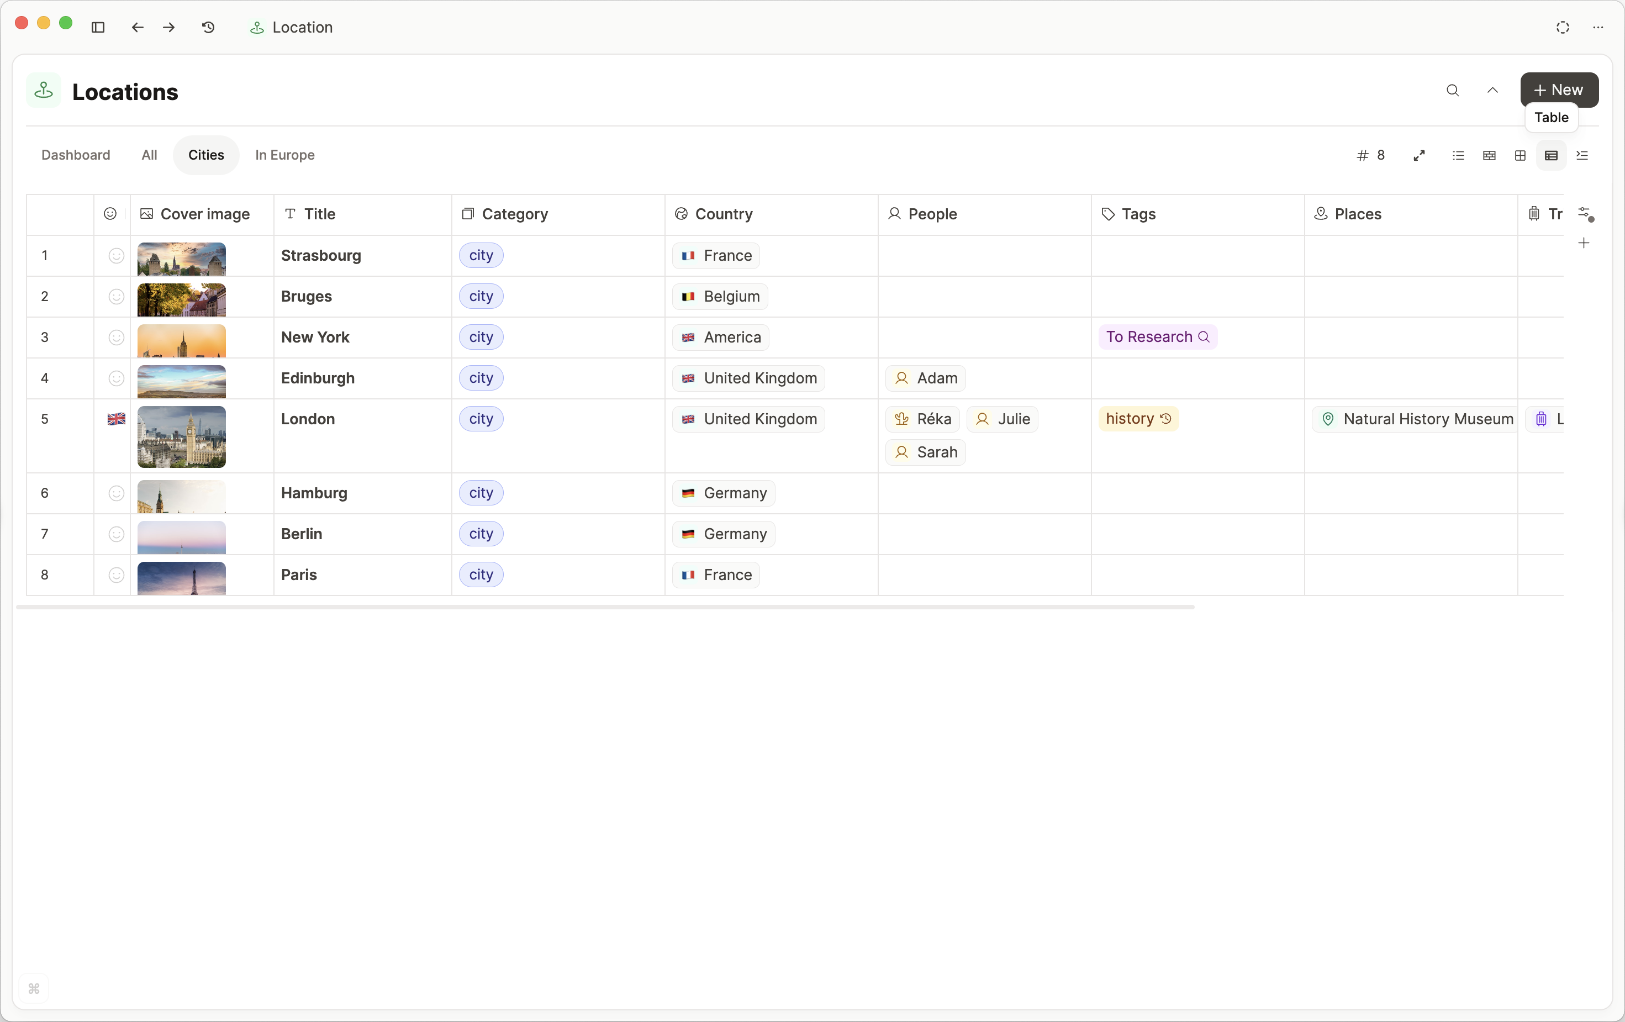Open the Dashboard tab
Image resolution: width=1625 pixels, height=1022 pixels.
[76, 155]
